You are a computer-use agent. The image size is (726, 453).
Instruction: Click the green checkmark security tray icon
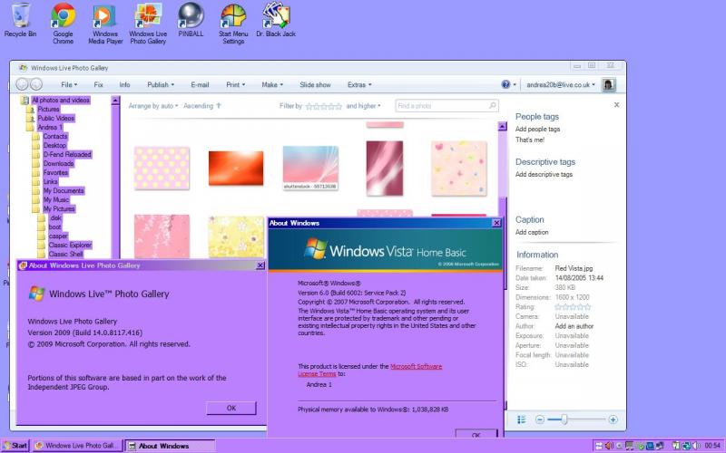(641, 446)
